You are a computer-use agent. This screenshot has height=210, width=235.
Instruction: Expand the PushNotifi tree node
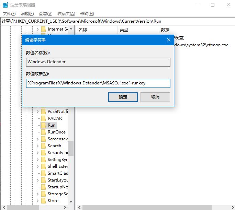(37, 112)
